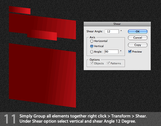Select the Horizontal axis radio button
161x126 pixels.
(x=92, y=41)
